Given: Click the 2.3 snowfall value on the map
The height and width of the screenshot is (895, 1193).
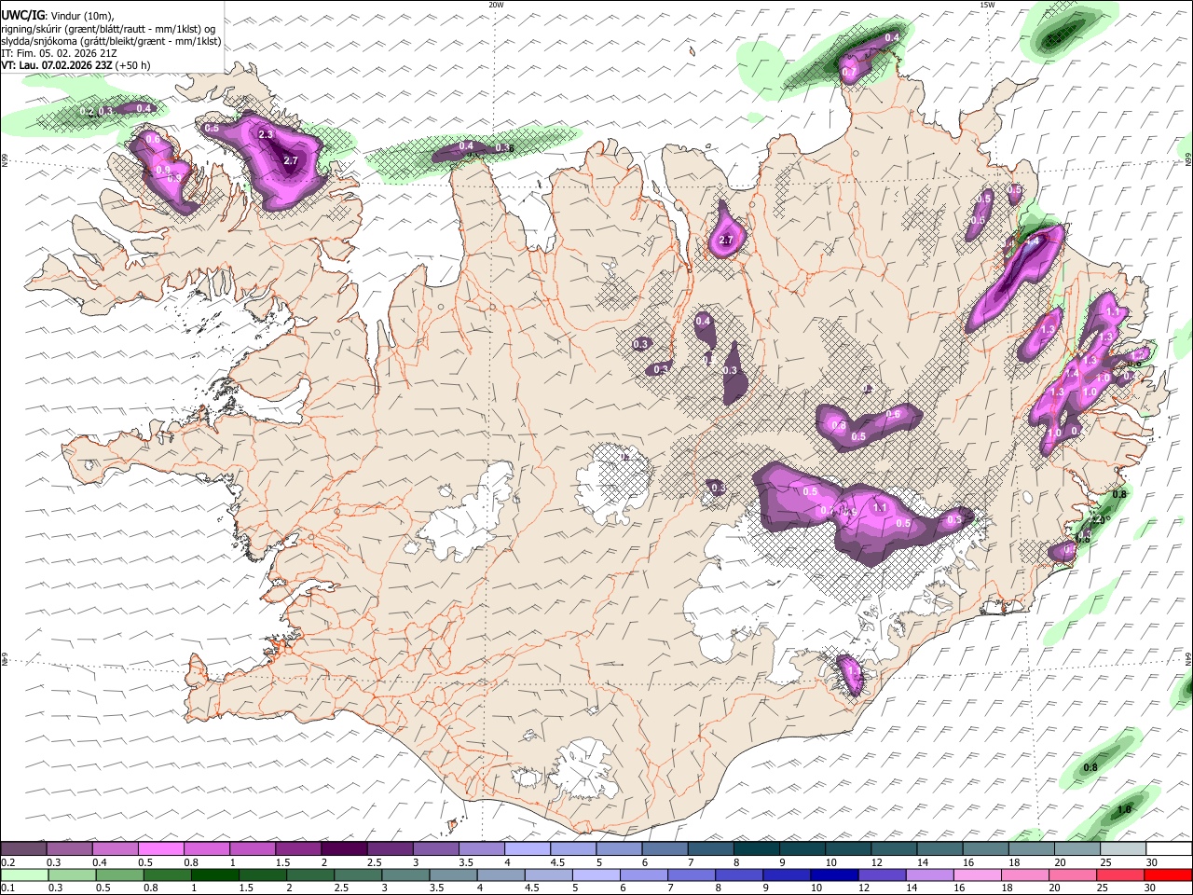Looking at the screenshot, I should [266, 135].
